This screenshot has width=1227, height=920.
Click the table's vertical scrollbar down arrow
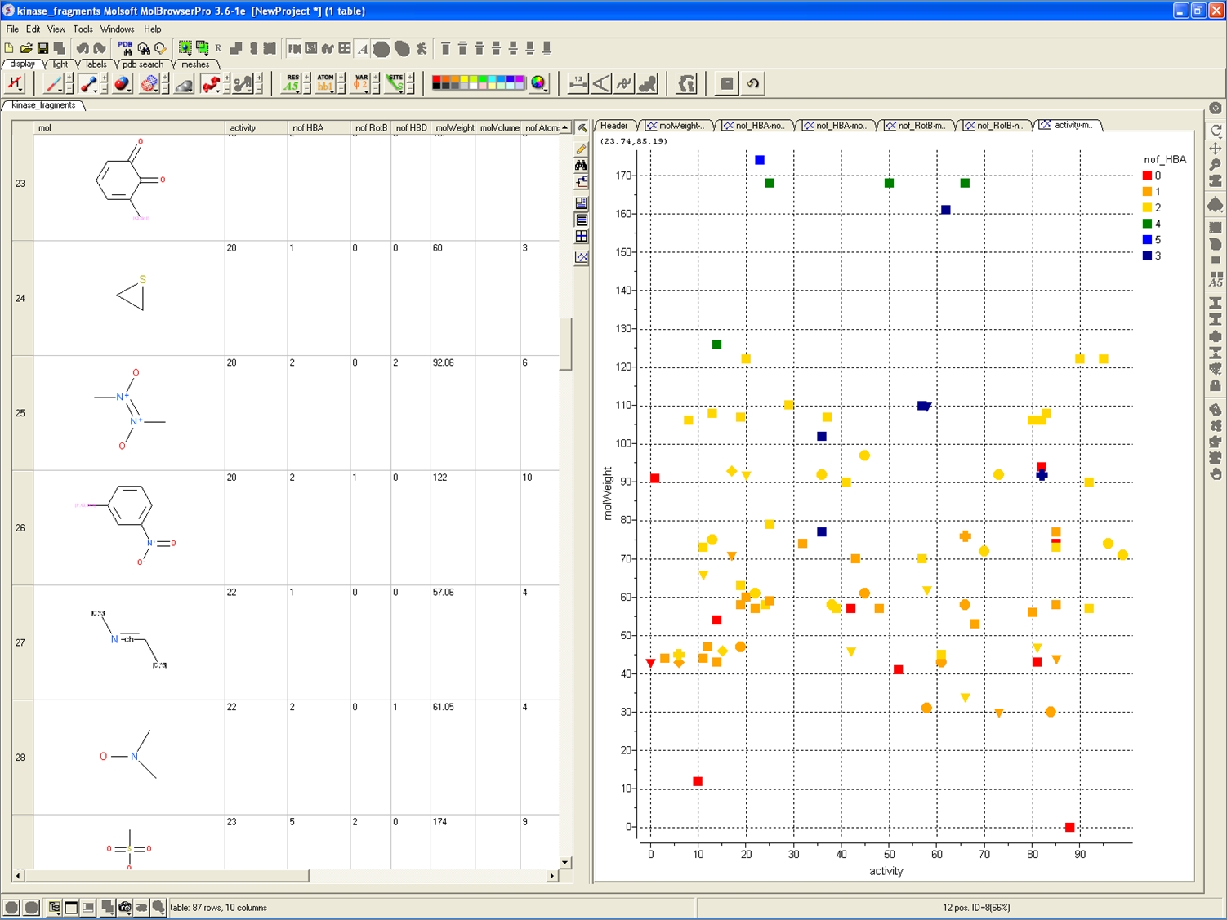[x=564, y=862]
